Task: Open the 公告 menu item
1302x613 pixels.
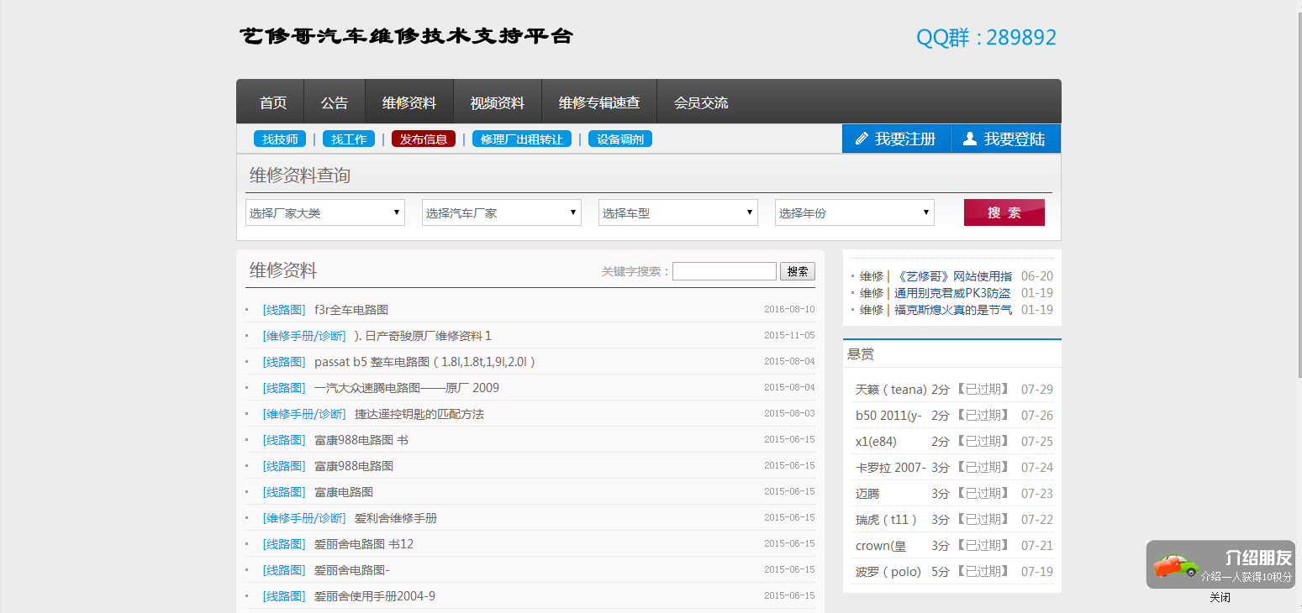Action: 335,102
